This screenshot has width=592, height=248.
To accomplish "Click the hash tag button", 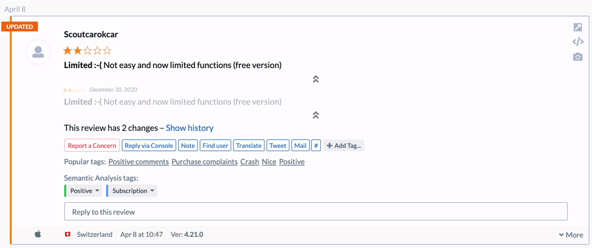I will [x=316, y=146].
